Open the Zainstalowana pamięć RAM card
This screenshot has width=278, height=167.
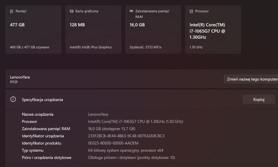pyautogui.click(x=153, y=29)
